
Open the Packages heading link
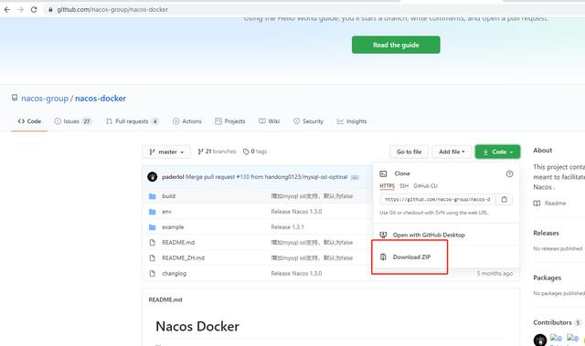pyautogui.click(x=547, y=278)
